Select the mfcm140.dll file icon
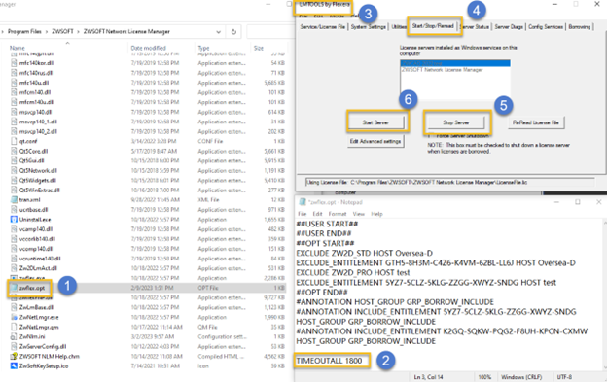607x382 pixels. pos(14,92)
